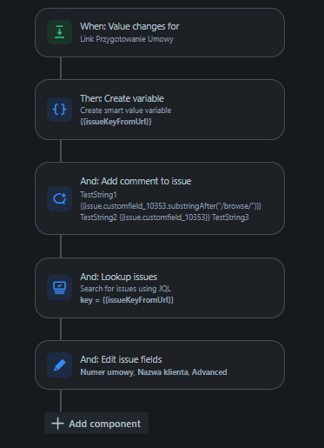Click Search for issues using JQL subtitle
Image resolution: width=324 pixels, height=448 pixels.
pos(125,289)
